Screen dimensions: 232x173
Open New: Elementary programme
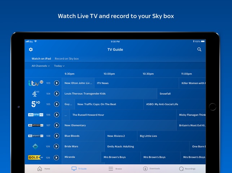(119, 125)
